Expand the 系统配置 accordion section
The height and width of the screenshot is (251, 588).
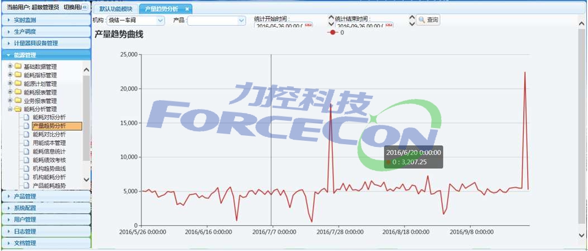click(x=46, y=208)
